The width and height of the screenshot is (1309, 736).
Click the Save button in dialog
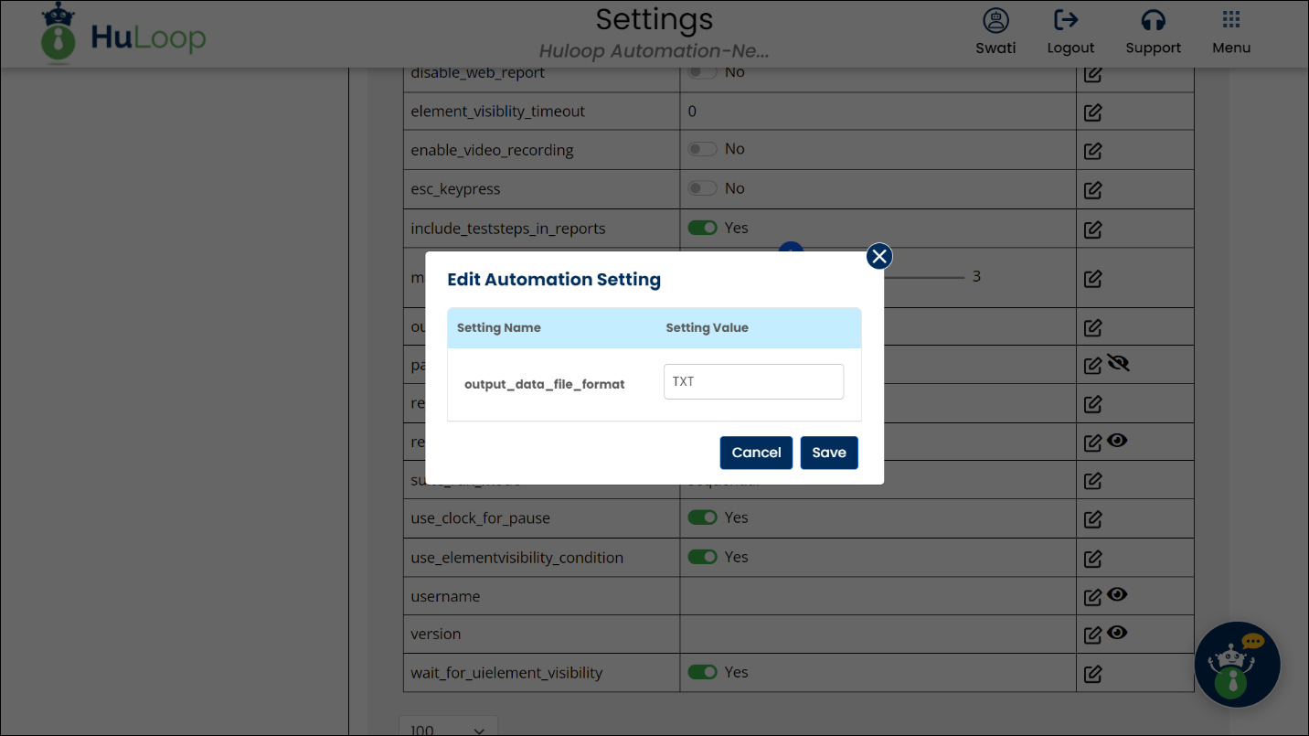tap(828, 453)
